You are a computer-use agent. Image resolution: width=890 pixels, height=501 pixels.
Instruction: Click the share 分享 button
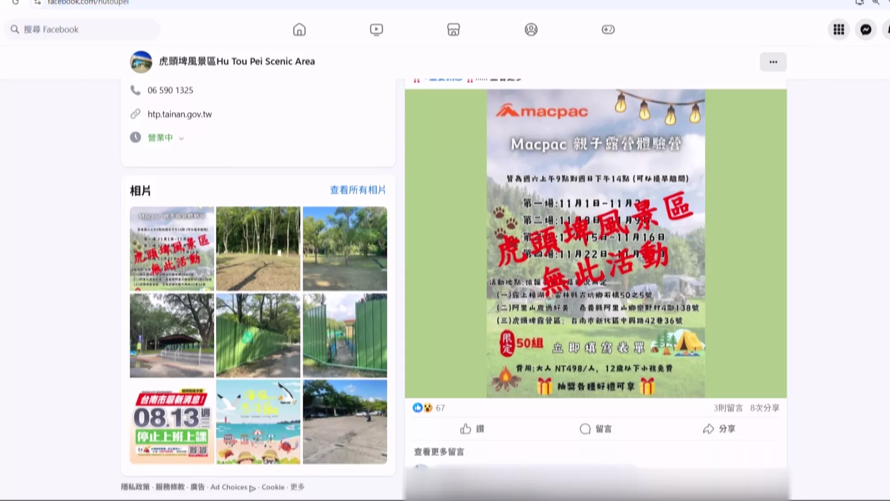click(719, 429)
